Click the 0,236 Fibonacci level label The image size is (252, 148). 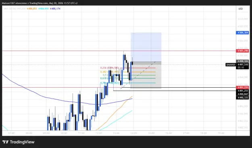[x=110, y=68]
